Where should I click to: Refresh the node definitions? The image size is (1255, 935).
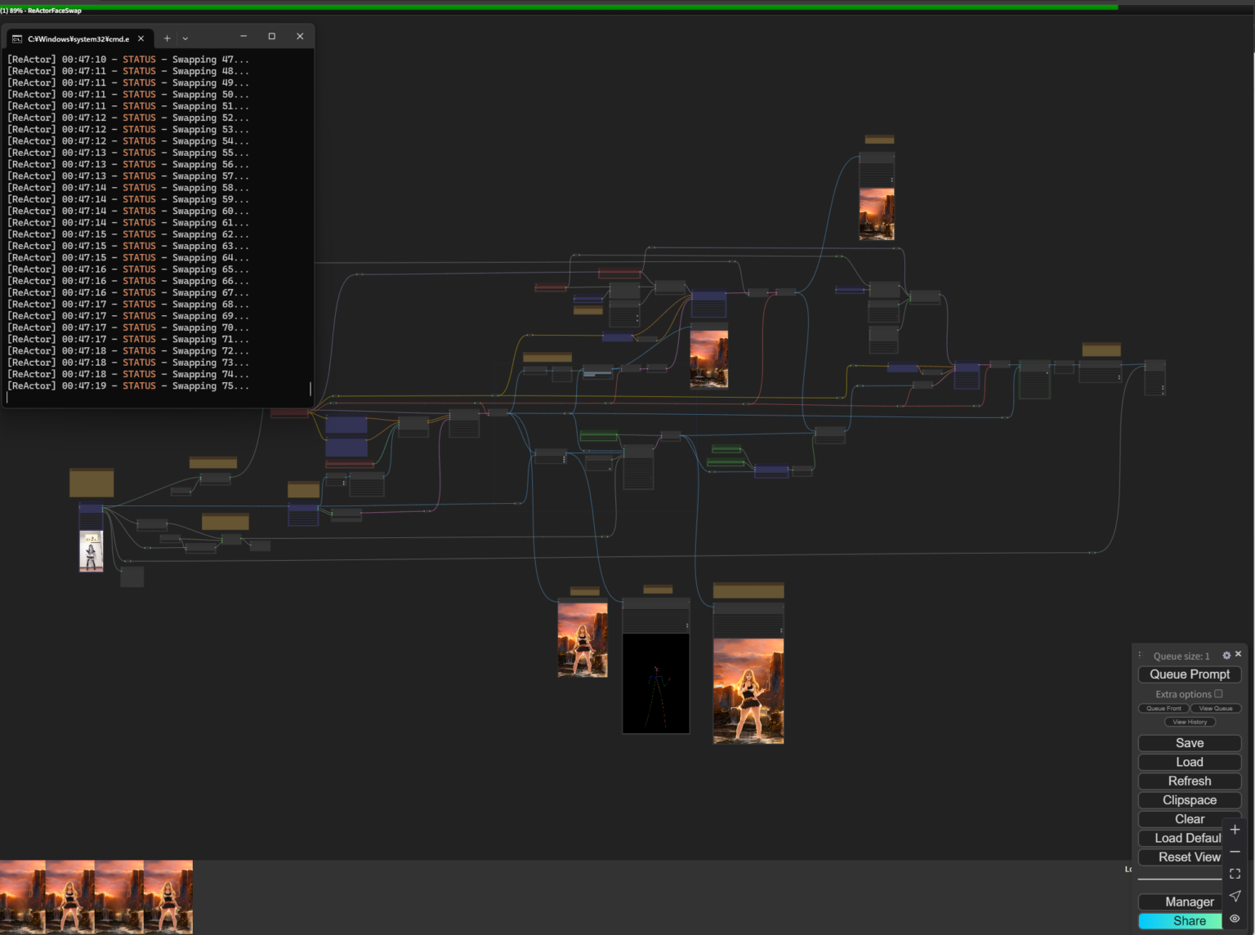(x=1190, y=781)
